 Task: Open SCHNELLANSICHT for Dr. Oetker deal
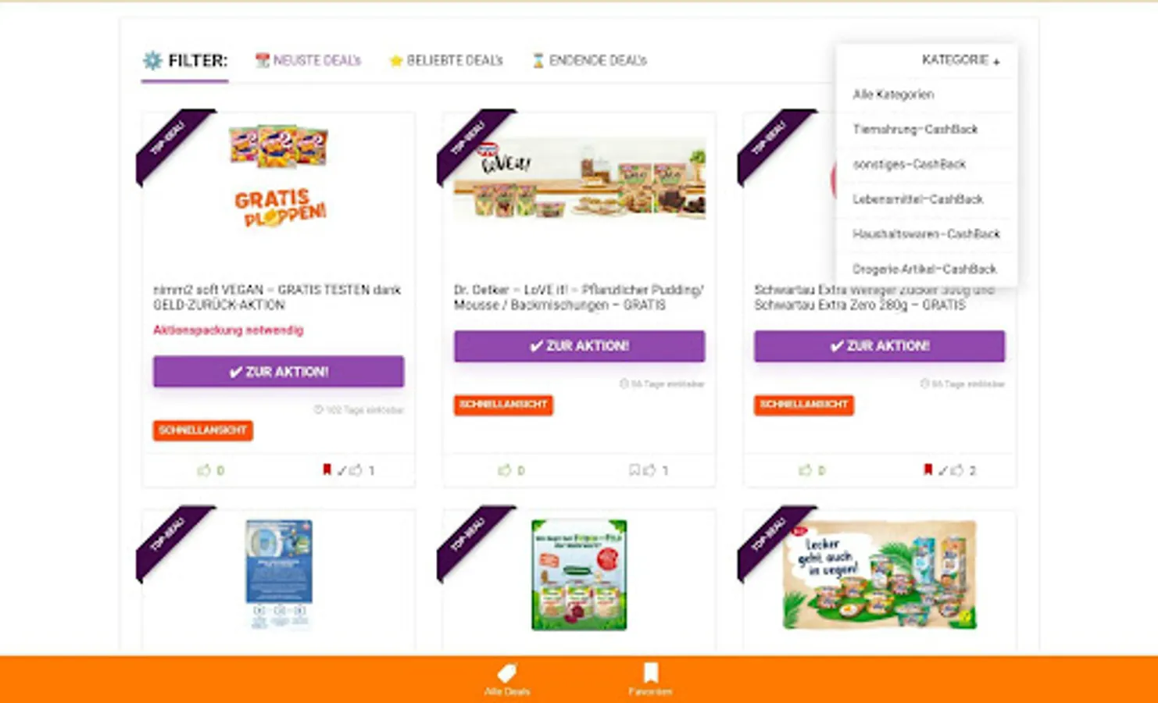[x=503, y=405]
